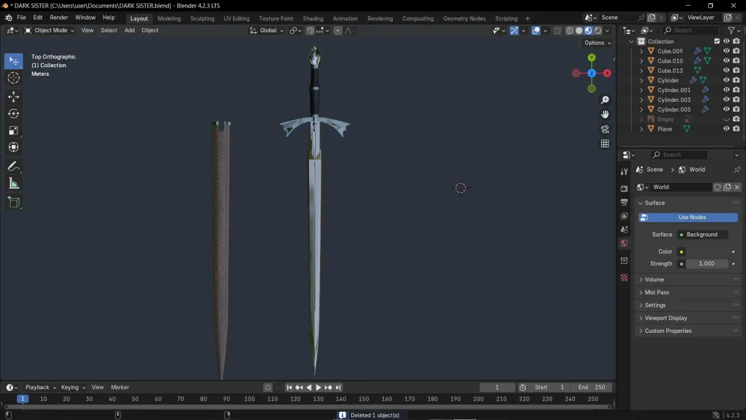Click the World fake user shield icon
Viewport: 746px width, 420px height.
(x=717, y=187)
